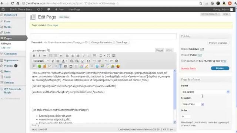Paste from Word

coord(77,61)
